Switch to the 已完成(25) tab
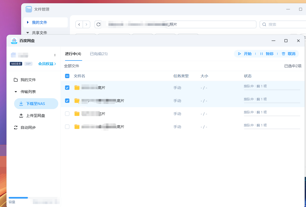 (x=99, y=54)
